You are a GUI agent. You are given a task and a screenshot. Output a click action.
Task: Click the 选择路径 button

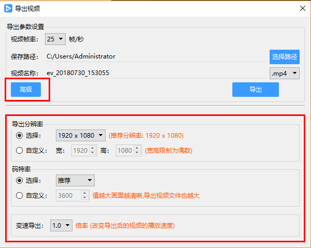pyautogui.click(x=285, y=56)
